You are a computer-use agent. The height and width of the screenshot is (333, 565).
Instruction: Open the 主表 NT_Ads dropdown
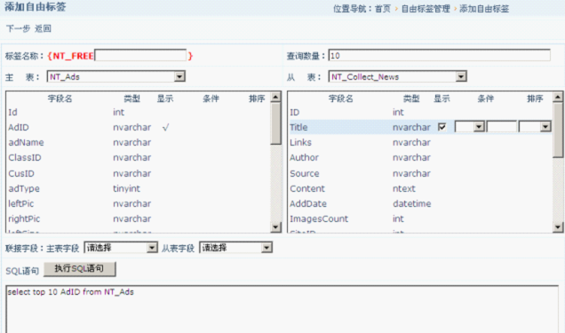point(116,76)
